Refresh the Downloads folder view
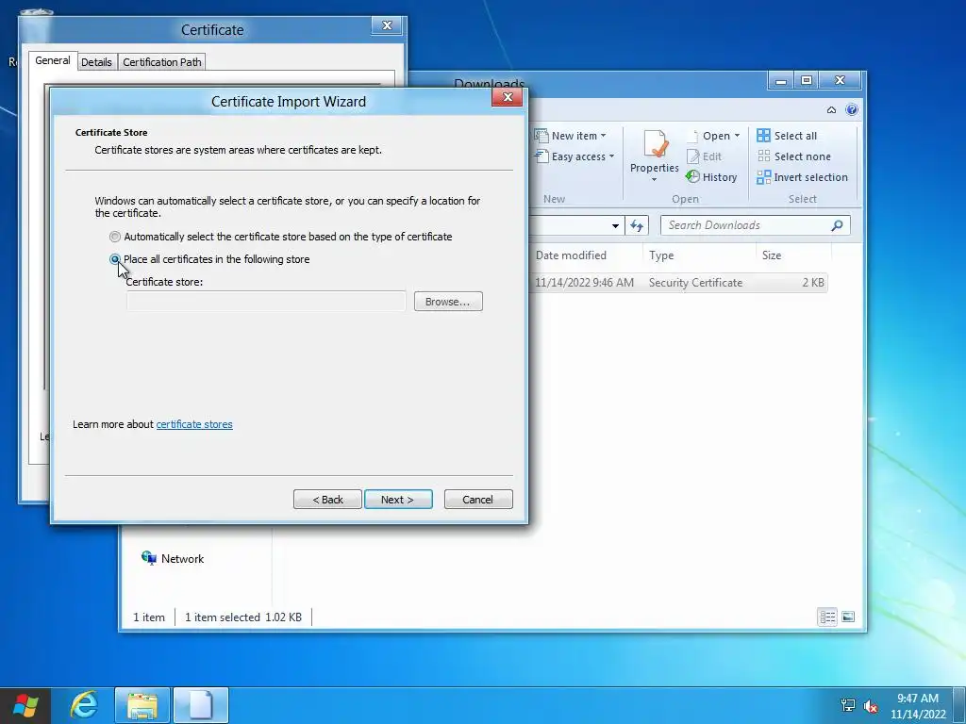 pyautogui.click(x=637, y=225)
